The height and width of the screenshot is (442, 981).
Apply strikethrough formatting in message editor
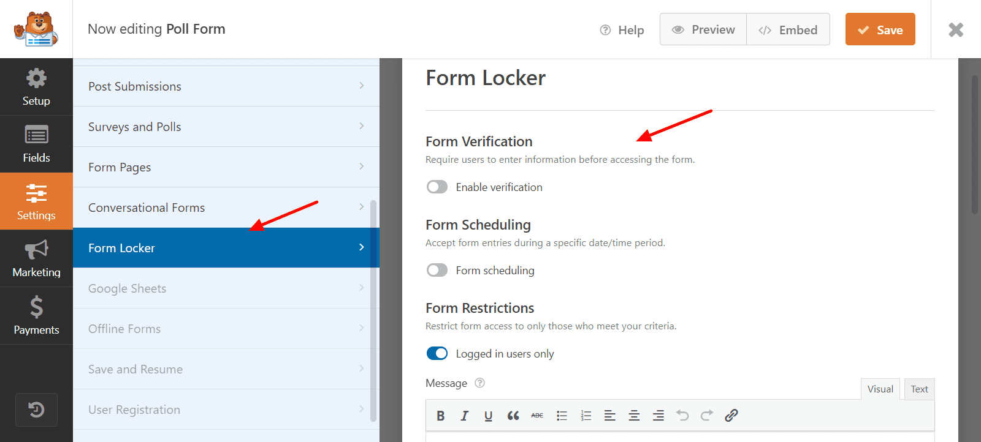537,416
